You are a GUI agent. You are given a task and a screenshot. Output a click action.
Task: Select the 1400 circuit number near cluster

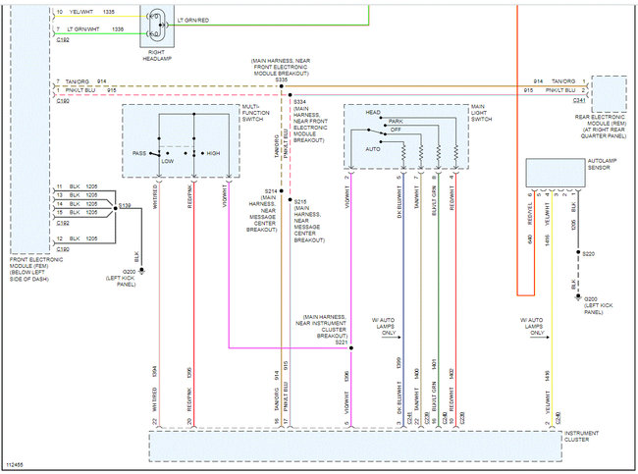[x=416, y=374]
